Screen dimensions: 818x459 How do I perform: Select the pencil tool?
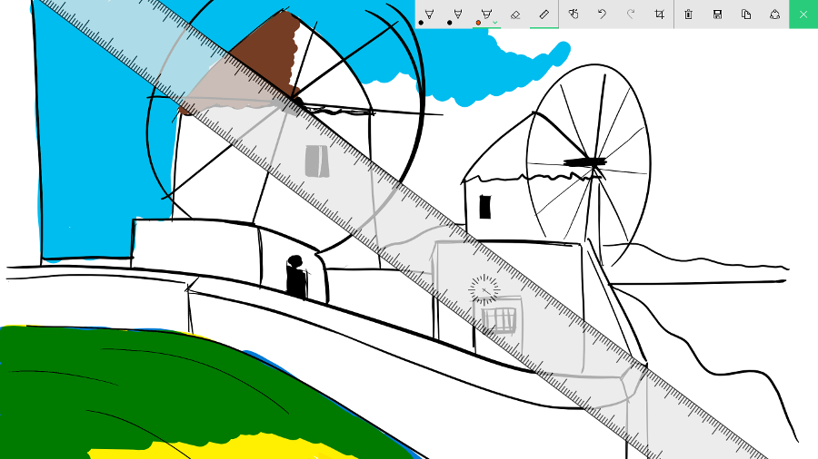(457, 15)
